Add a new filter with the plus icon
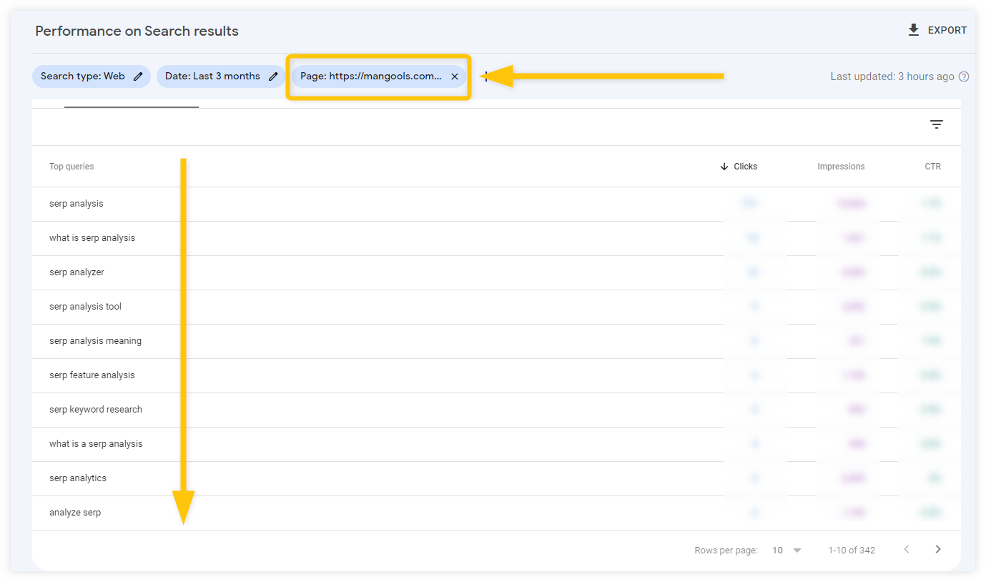Viewport: 986px width, 582px height. coord(485,77)
